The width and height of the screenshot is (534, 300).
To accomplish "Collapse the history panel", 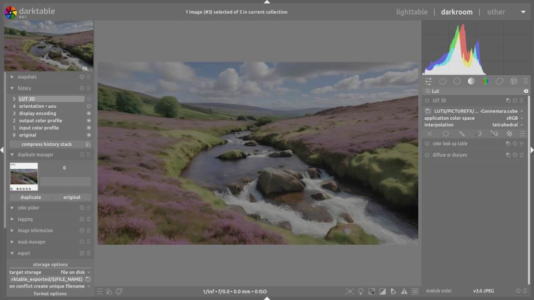I will 13,89.
